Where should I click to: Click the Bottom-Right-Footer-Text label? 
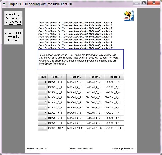(123, 149)
